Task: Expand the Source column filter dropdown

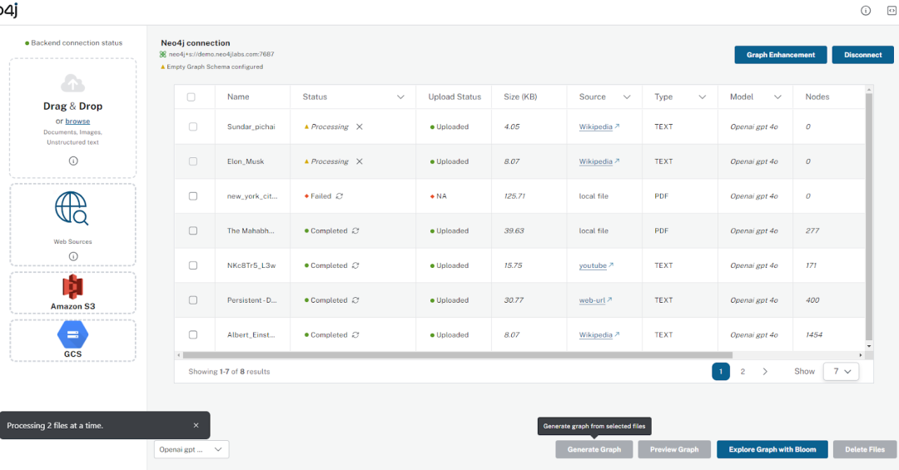Action: coord(627,96)
